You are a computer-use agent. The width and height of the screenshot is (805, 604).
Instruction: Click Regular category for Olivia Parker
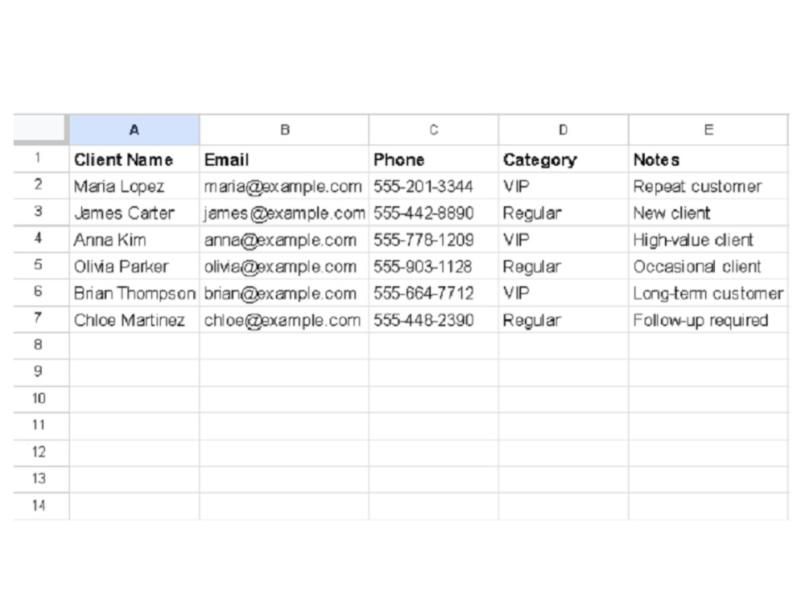(x=563, y=266)
